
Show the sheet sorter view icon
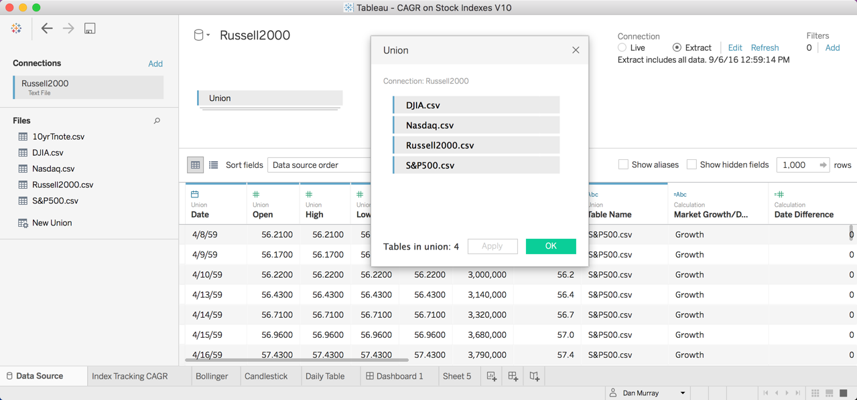815,393
